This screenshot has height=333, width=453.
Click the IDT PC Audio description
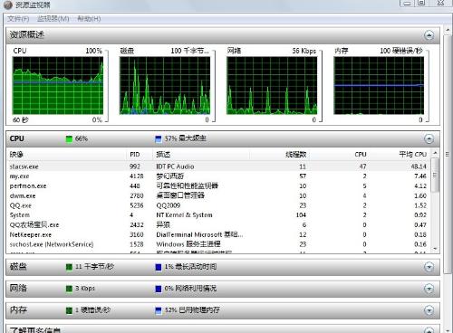[175, 166]
